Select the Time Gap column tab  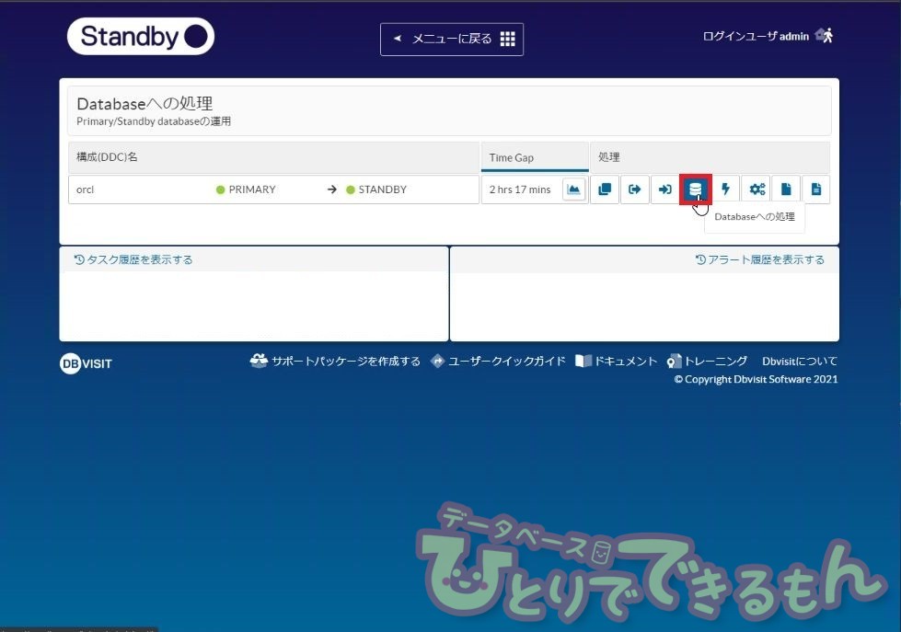(534, 157)
